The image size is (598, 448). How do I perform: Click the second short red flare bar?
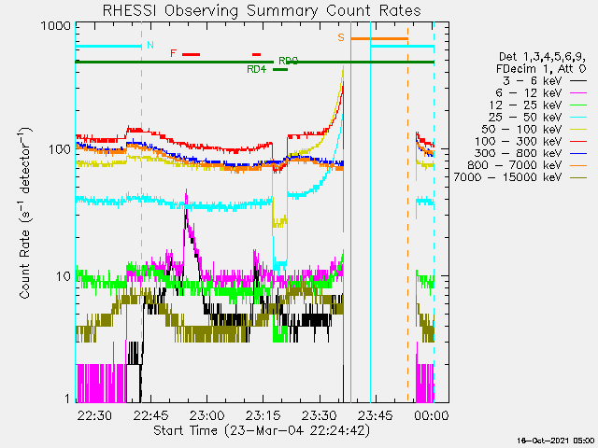(x=257, y=54)
